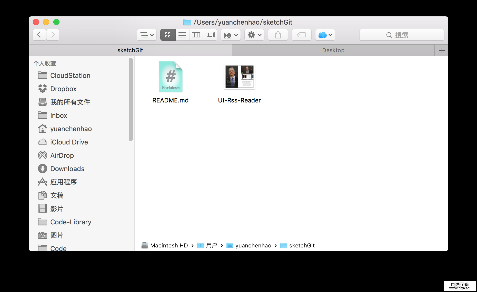Switch to column view mode
477x292 pixels.
click(x=196, y=35)
